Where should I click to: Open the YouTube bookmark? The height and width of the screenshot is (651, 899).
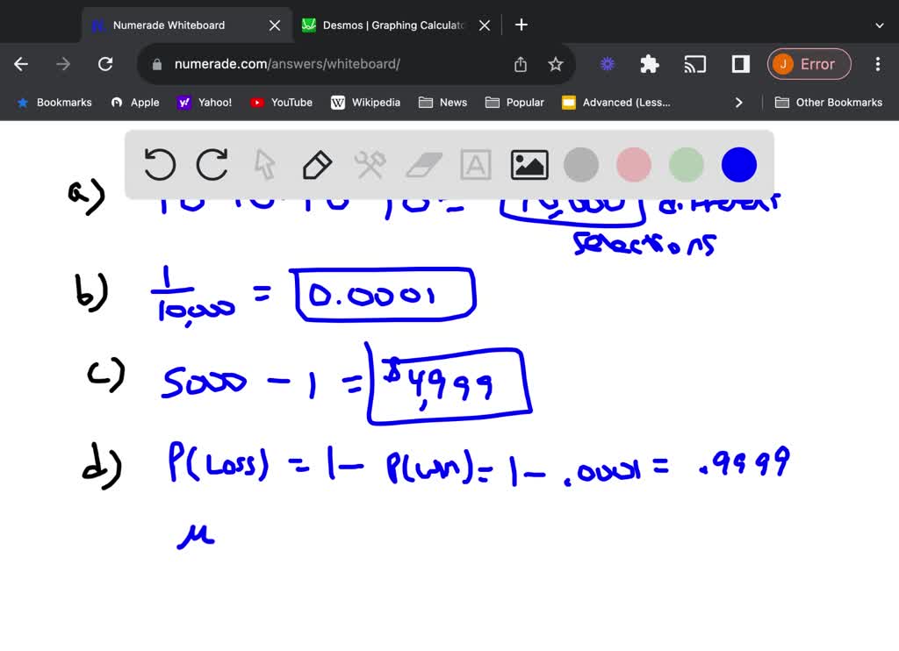tap(282, 103)
